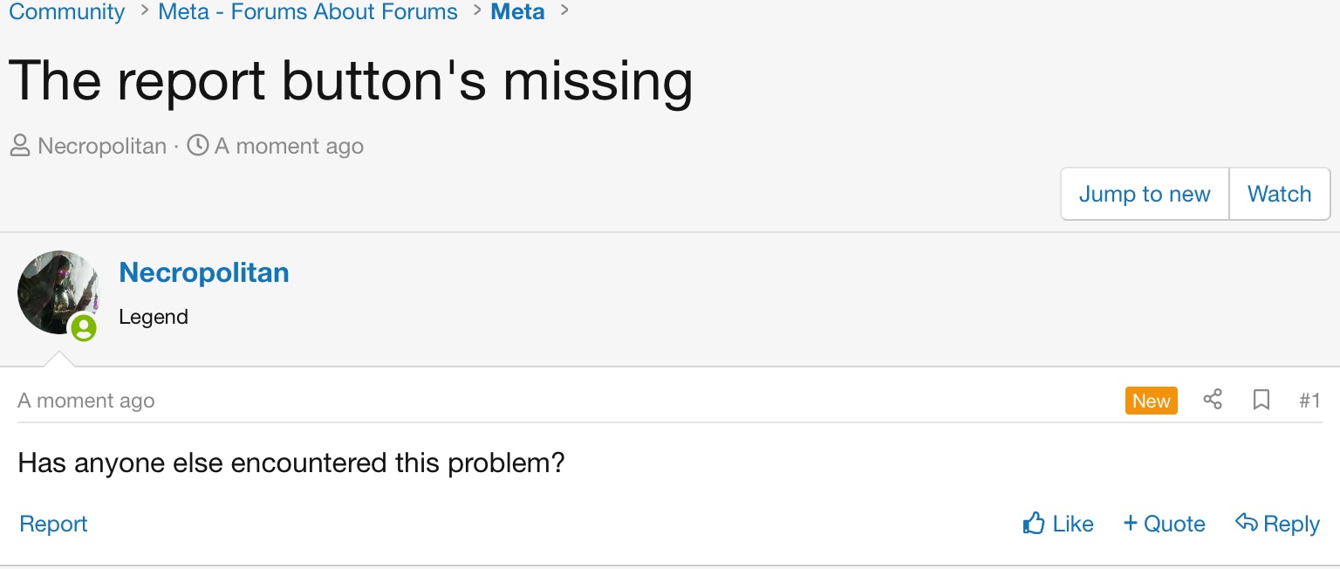
Task: Click the share post icon
Action: (1212, 401)
